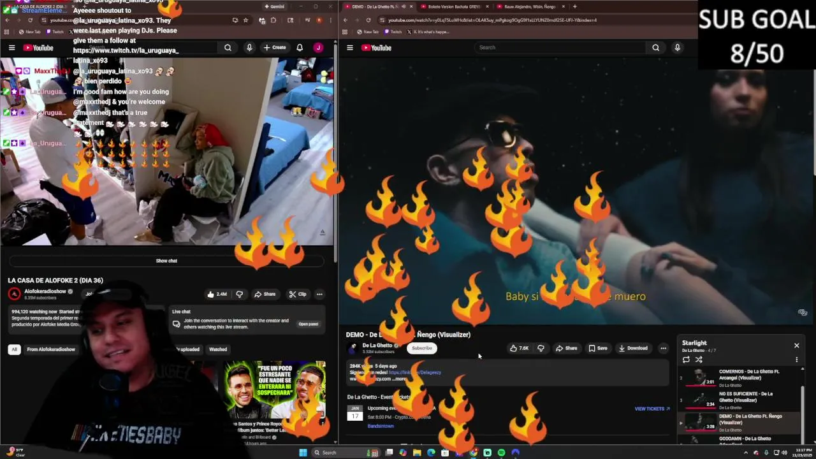Dislike the La Casa de Alofoke stream
This screenshot has height=459, width=816.
pyautogui.click(x=240, y=294)
